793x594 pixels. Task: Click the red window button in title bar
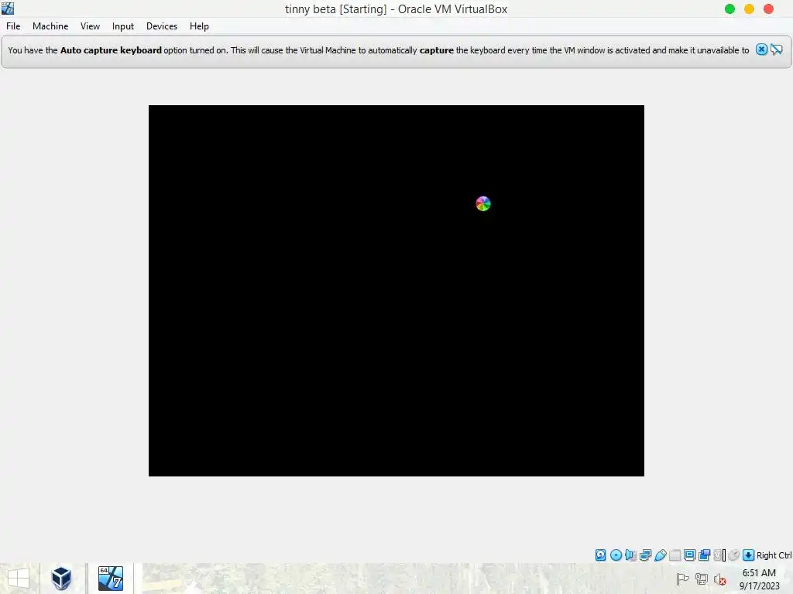coord(768,9)
